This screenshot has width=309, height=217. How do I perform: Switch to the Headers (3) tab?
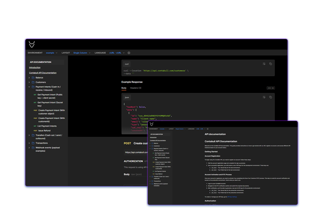pyautogui.click(x=135, y=88)
